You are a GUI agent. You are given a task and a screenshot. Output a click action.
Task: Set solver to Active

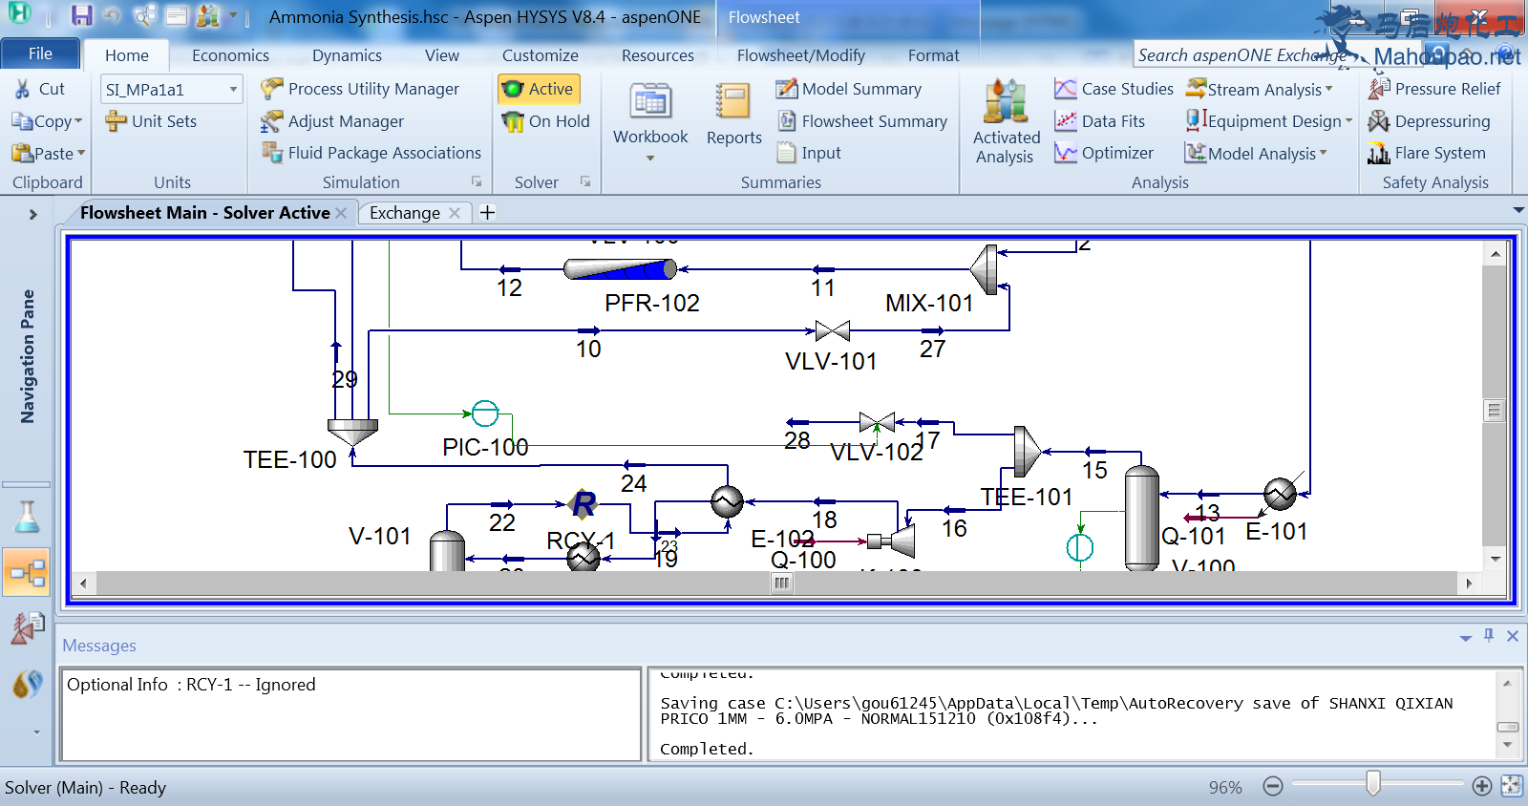[539, 89]
